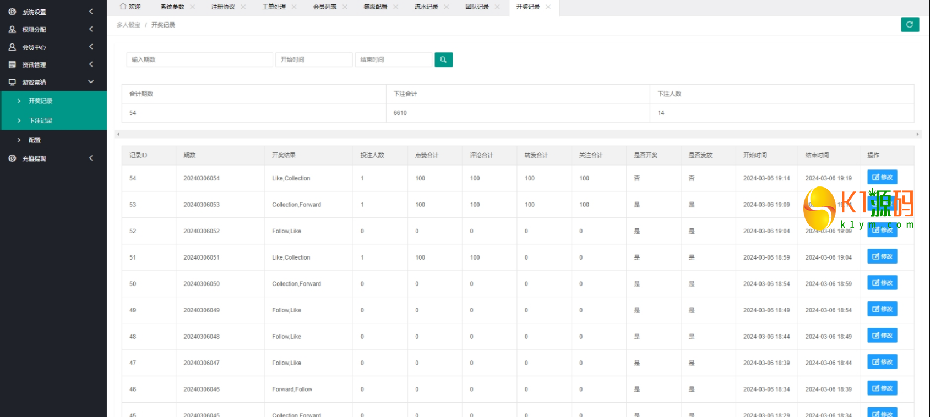930x417 pixels.
Task: Click the 会员中心 user icon
Action: [x=12, y=47]
